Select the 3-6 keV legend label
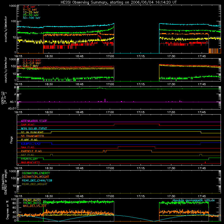The width and height of the screenshot is (224, 224). point(29,7)
